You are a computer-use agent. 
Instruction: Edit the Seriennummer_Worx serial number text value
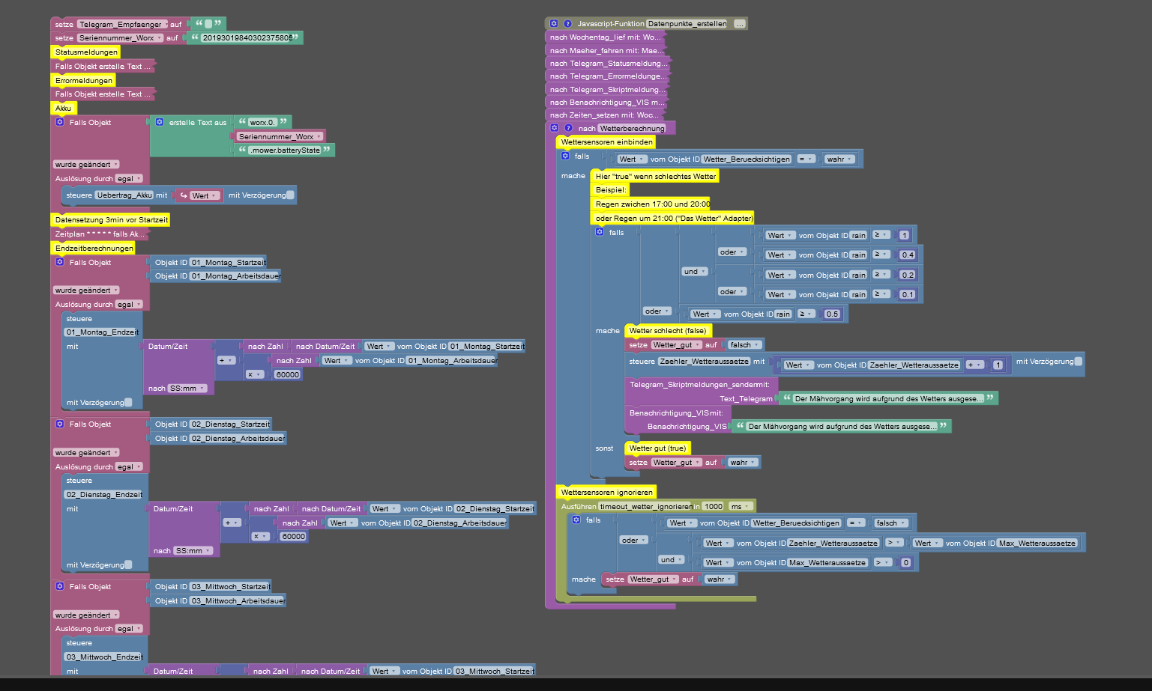tap(246, 38)
